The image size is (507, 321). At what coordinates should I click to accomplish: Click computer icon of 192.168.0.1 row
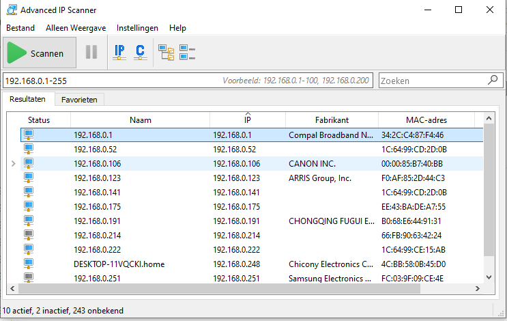pos(29,135)
